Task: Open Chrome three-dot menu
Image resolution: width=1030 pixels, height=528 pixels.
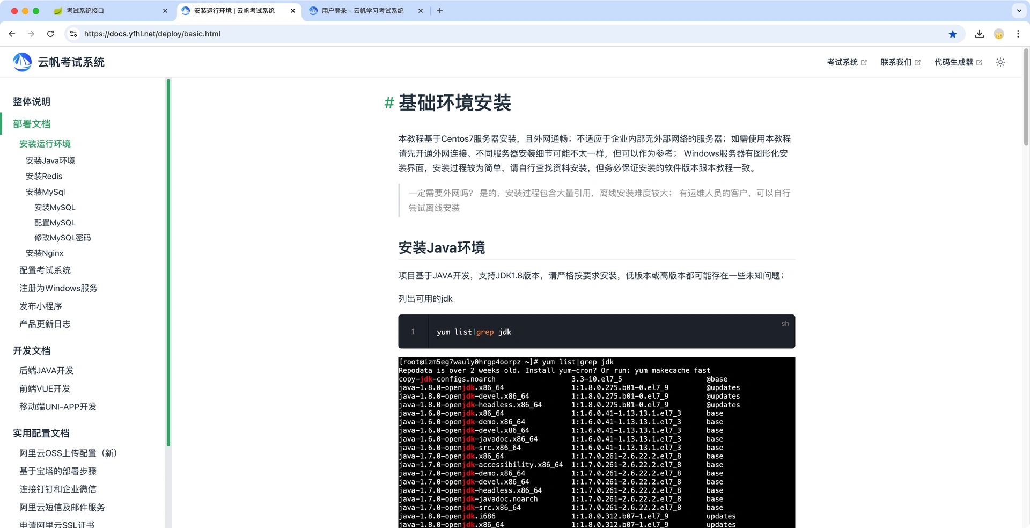Action: 1018,34
